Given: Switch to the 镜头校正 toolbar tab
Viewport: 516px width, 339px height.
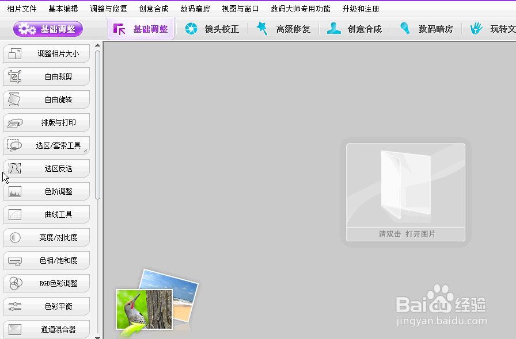Looking at the screenshot, I should click(x=211, y=29).
